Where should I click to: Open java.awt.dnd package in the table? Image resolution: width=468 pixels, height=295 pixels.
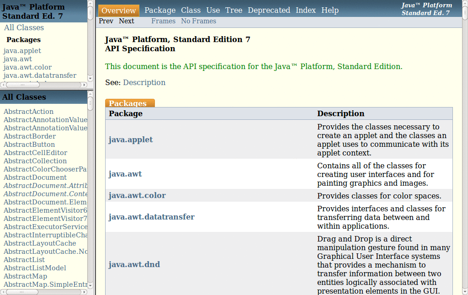134,264
